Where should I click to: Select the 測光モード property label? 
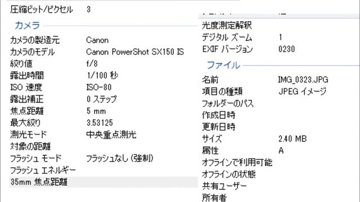point(29,135)
